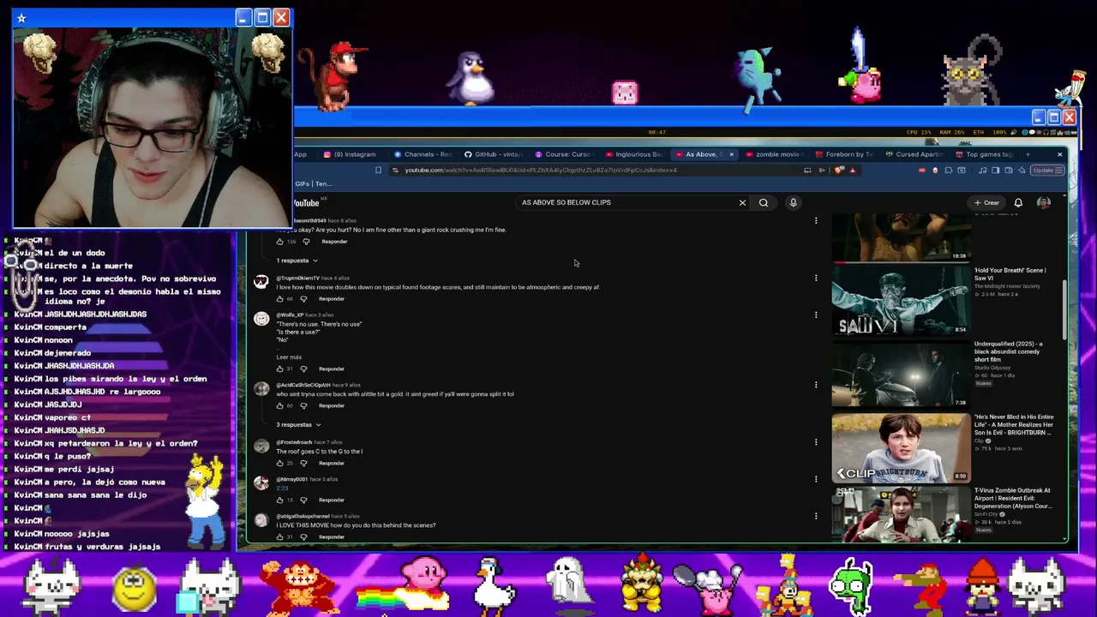The width and height of the screenshot is (1097, 617).
Task: Click the YouTube page vertical scrollbar
Action: coord(1065,308)
